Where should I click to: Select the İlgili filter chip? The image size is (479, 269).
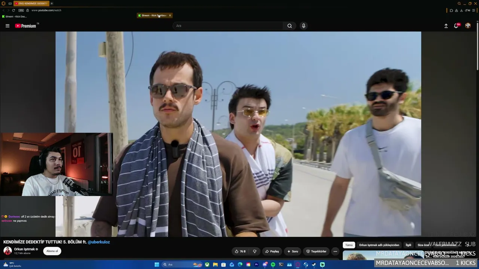[408, 245]
